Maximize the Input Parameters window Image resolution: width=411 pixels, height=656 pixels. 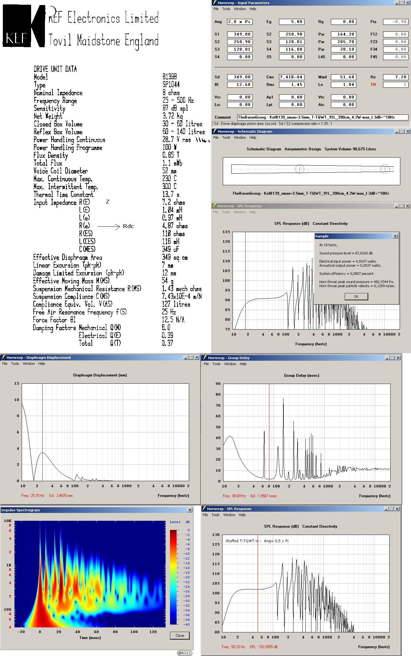click(402, 3)
